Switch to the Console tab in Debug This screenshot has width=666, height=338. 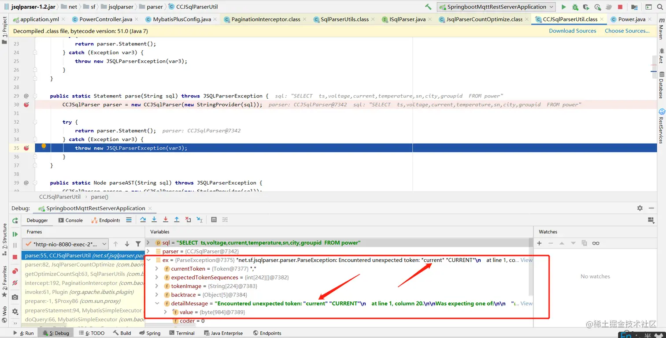70,220
